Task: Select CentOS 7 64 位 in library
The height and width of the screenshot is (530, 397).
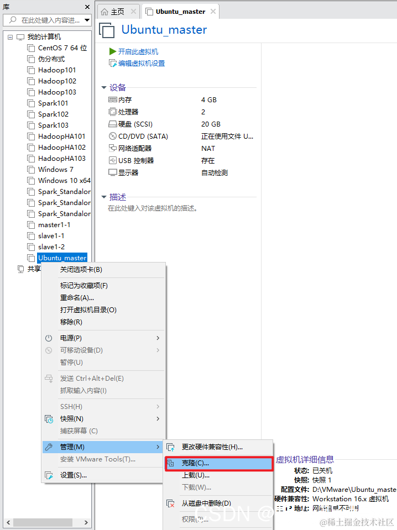Action: pos(62,48)
